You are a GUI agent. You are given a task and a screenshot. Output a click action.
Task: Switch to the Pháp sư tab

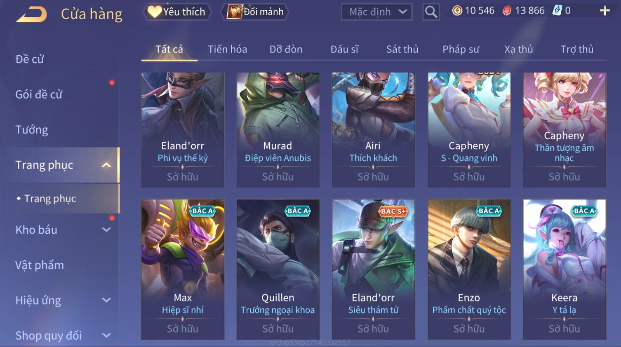[461, 49]
